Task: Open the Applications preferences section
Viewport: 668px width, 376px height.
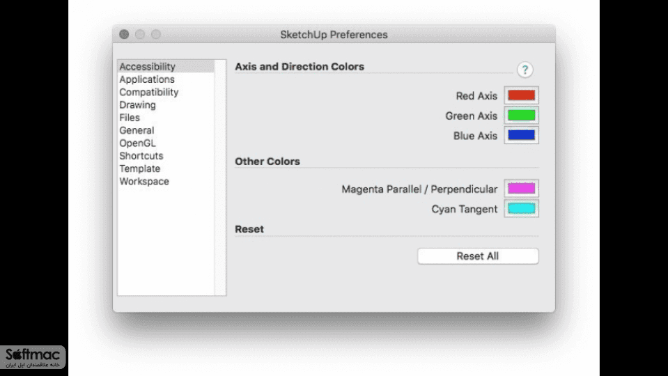Action: pos(166,79)
